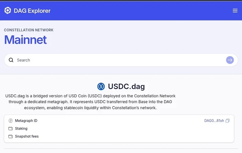This screenshot has height=153, width=242.
Task: Open the DAG0...81xh address link
Action: click(214, 121)
